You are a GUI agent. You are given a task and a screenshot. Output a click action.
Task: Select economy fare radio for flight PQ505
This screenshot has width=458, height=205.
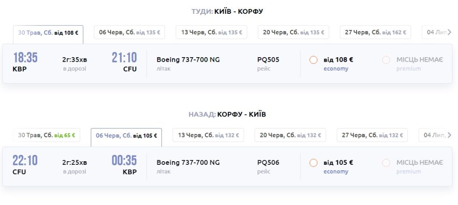coord(314,60)
